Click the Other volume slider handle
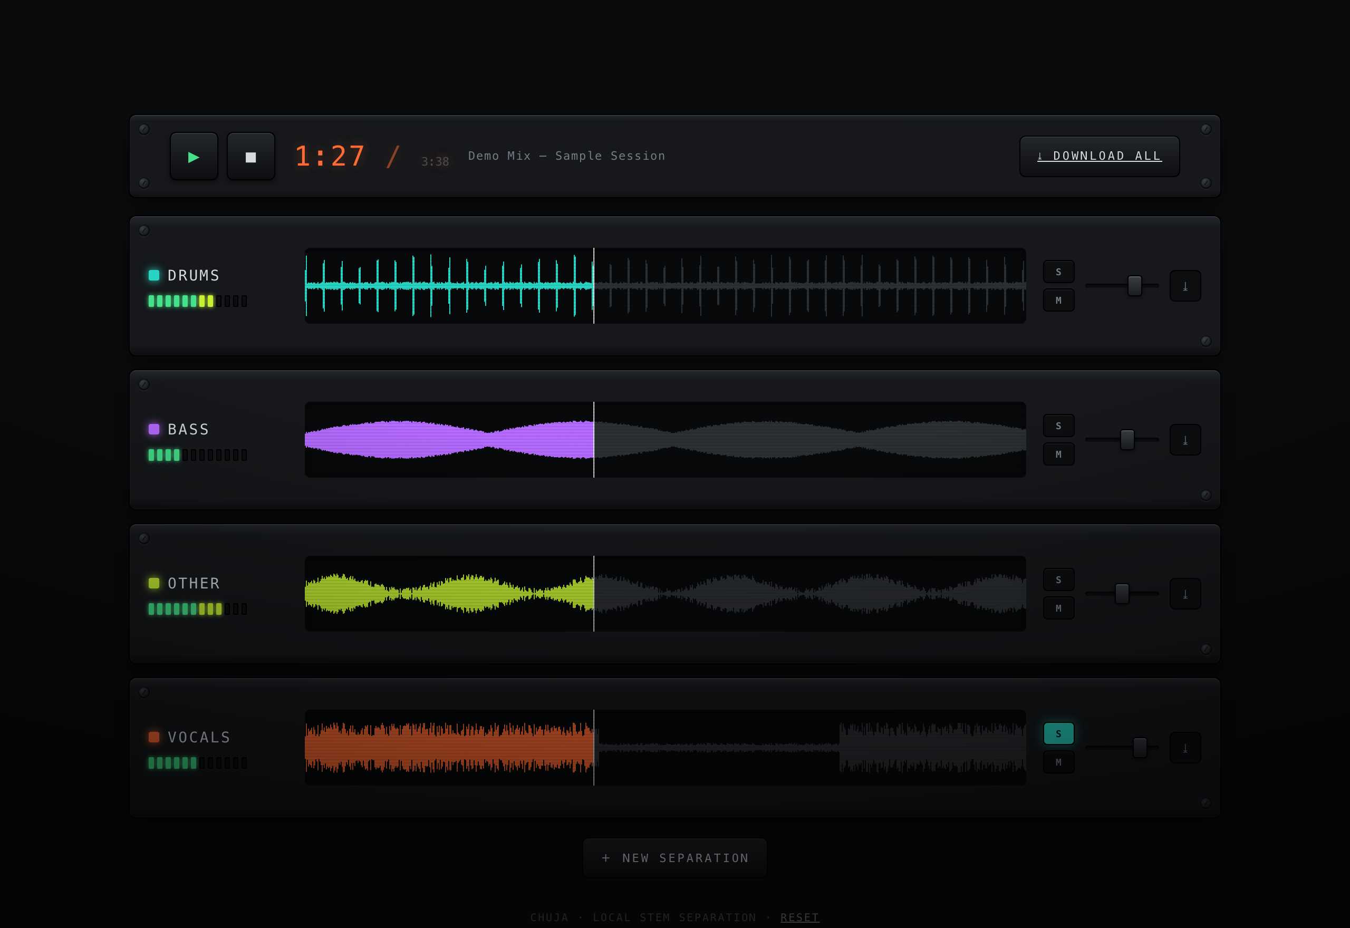Viewport: 1350px width, 928px height. [1122, 594]
